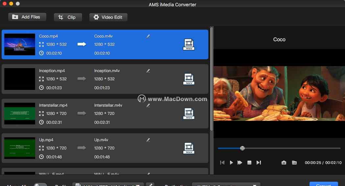This screenshot has height=186, width=345.
Task: Open the Clip tool
Action: click(x=68, y=17)
